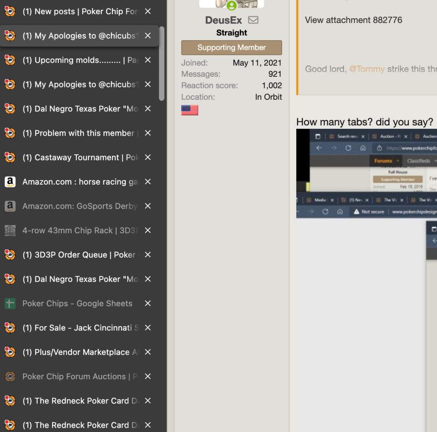437x432 pixels.
Task: Close the Amazon horse racing tab
Action: tap(148, 182)
